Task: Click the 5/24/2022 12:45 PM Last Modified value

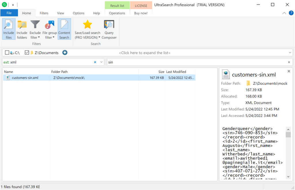Action: [262, 109]
